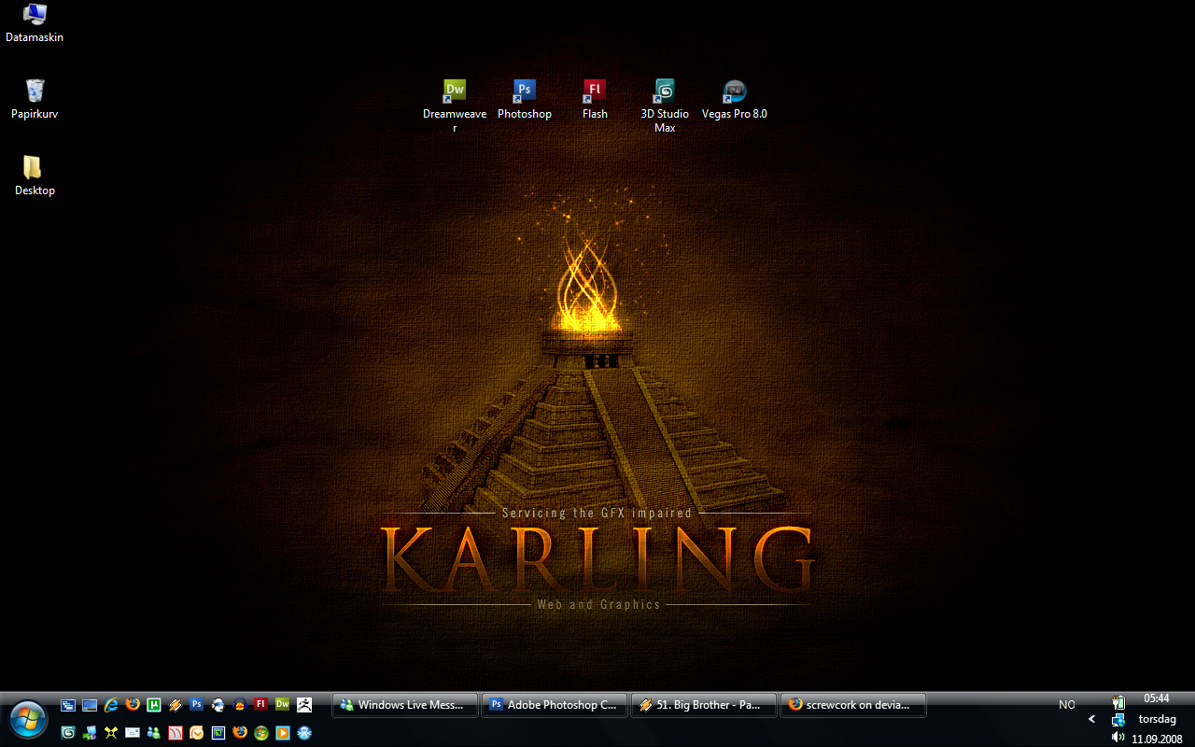Image resolution: width=1195 pixels, height=747 pixels.
Task: Switch to the Big Brother Winamp taskbar button
Action: pos(704,705)
